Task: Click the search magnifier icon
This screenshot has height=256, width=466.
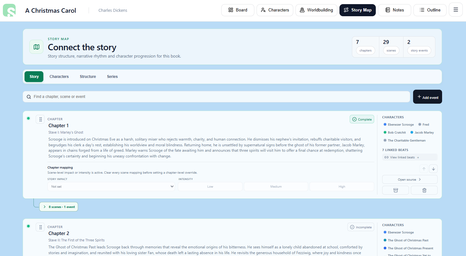Action: [29, 97]
